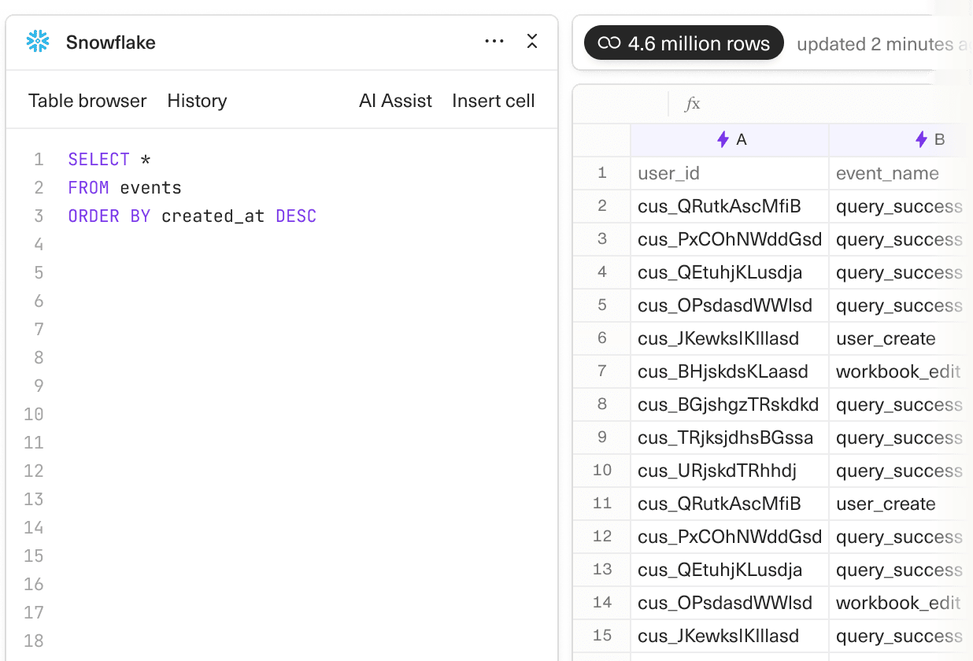Click the fx formula icon
Viewport: 973px width, 661px height.
click(692, 104)
